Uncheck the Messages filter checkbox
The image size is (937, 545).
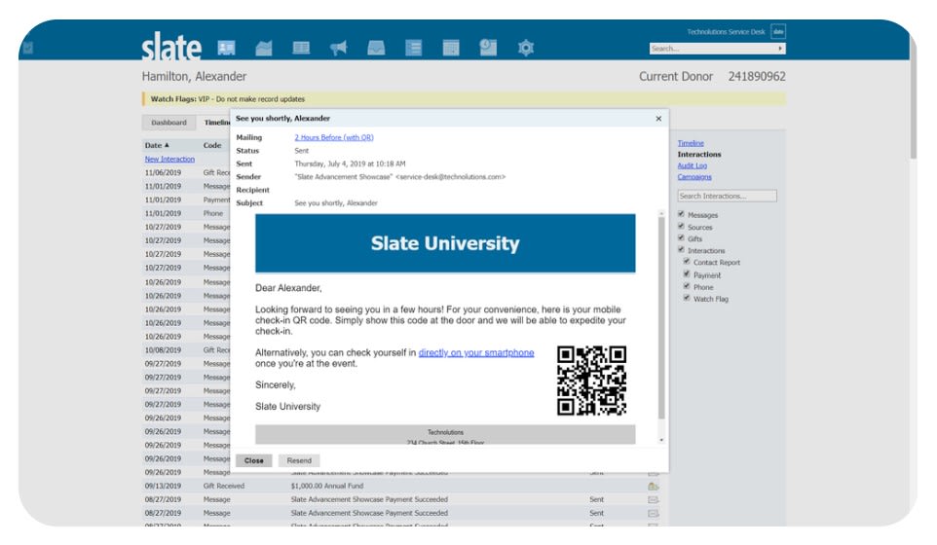click(x=681, y=214)
